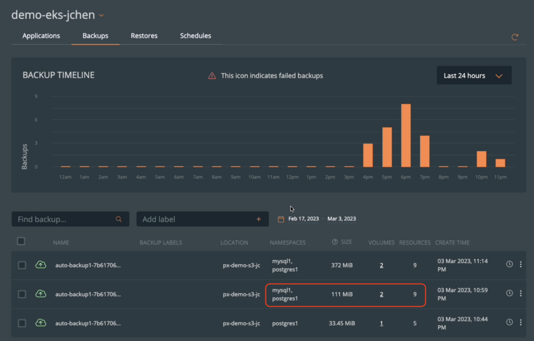Open the green cloud backup icon on first backup

pos(41,264)
